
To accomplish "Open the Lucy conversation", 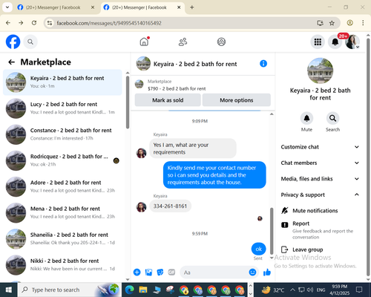I will pos(62,108).
